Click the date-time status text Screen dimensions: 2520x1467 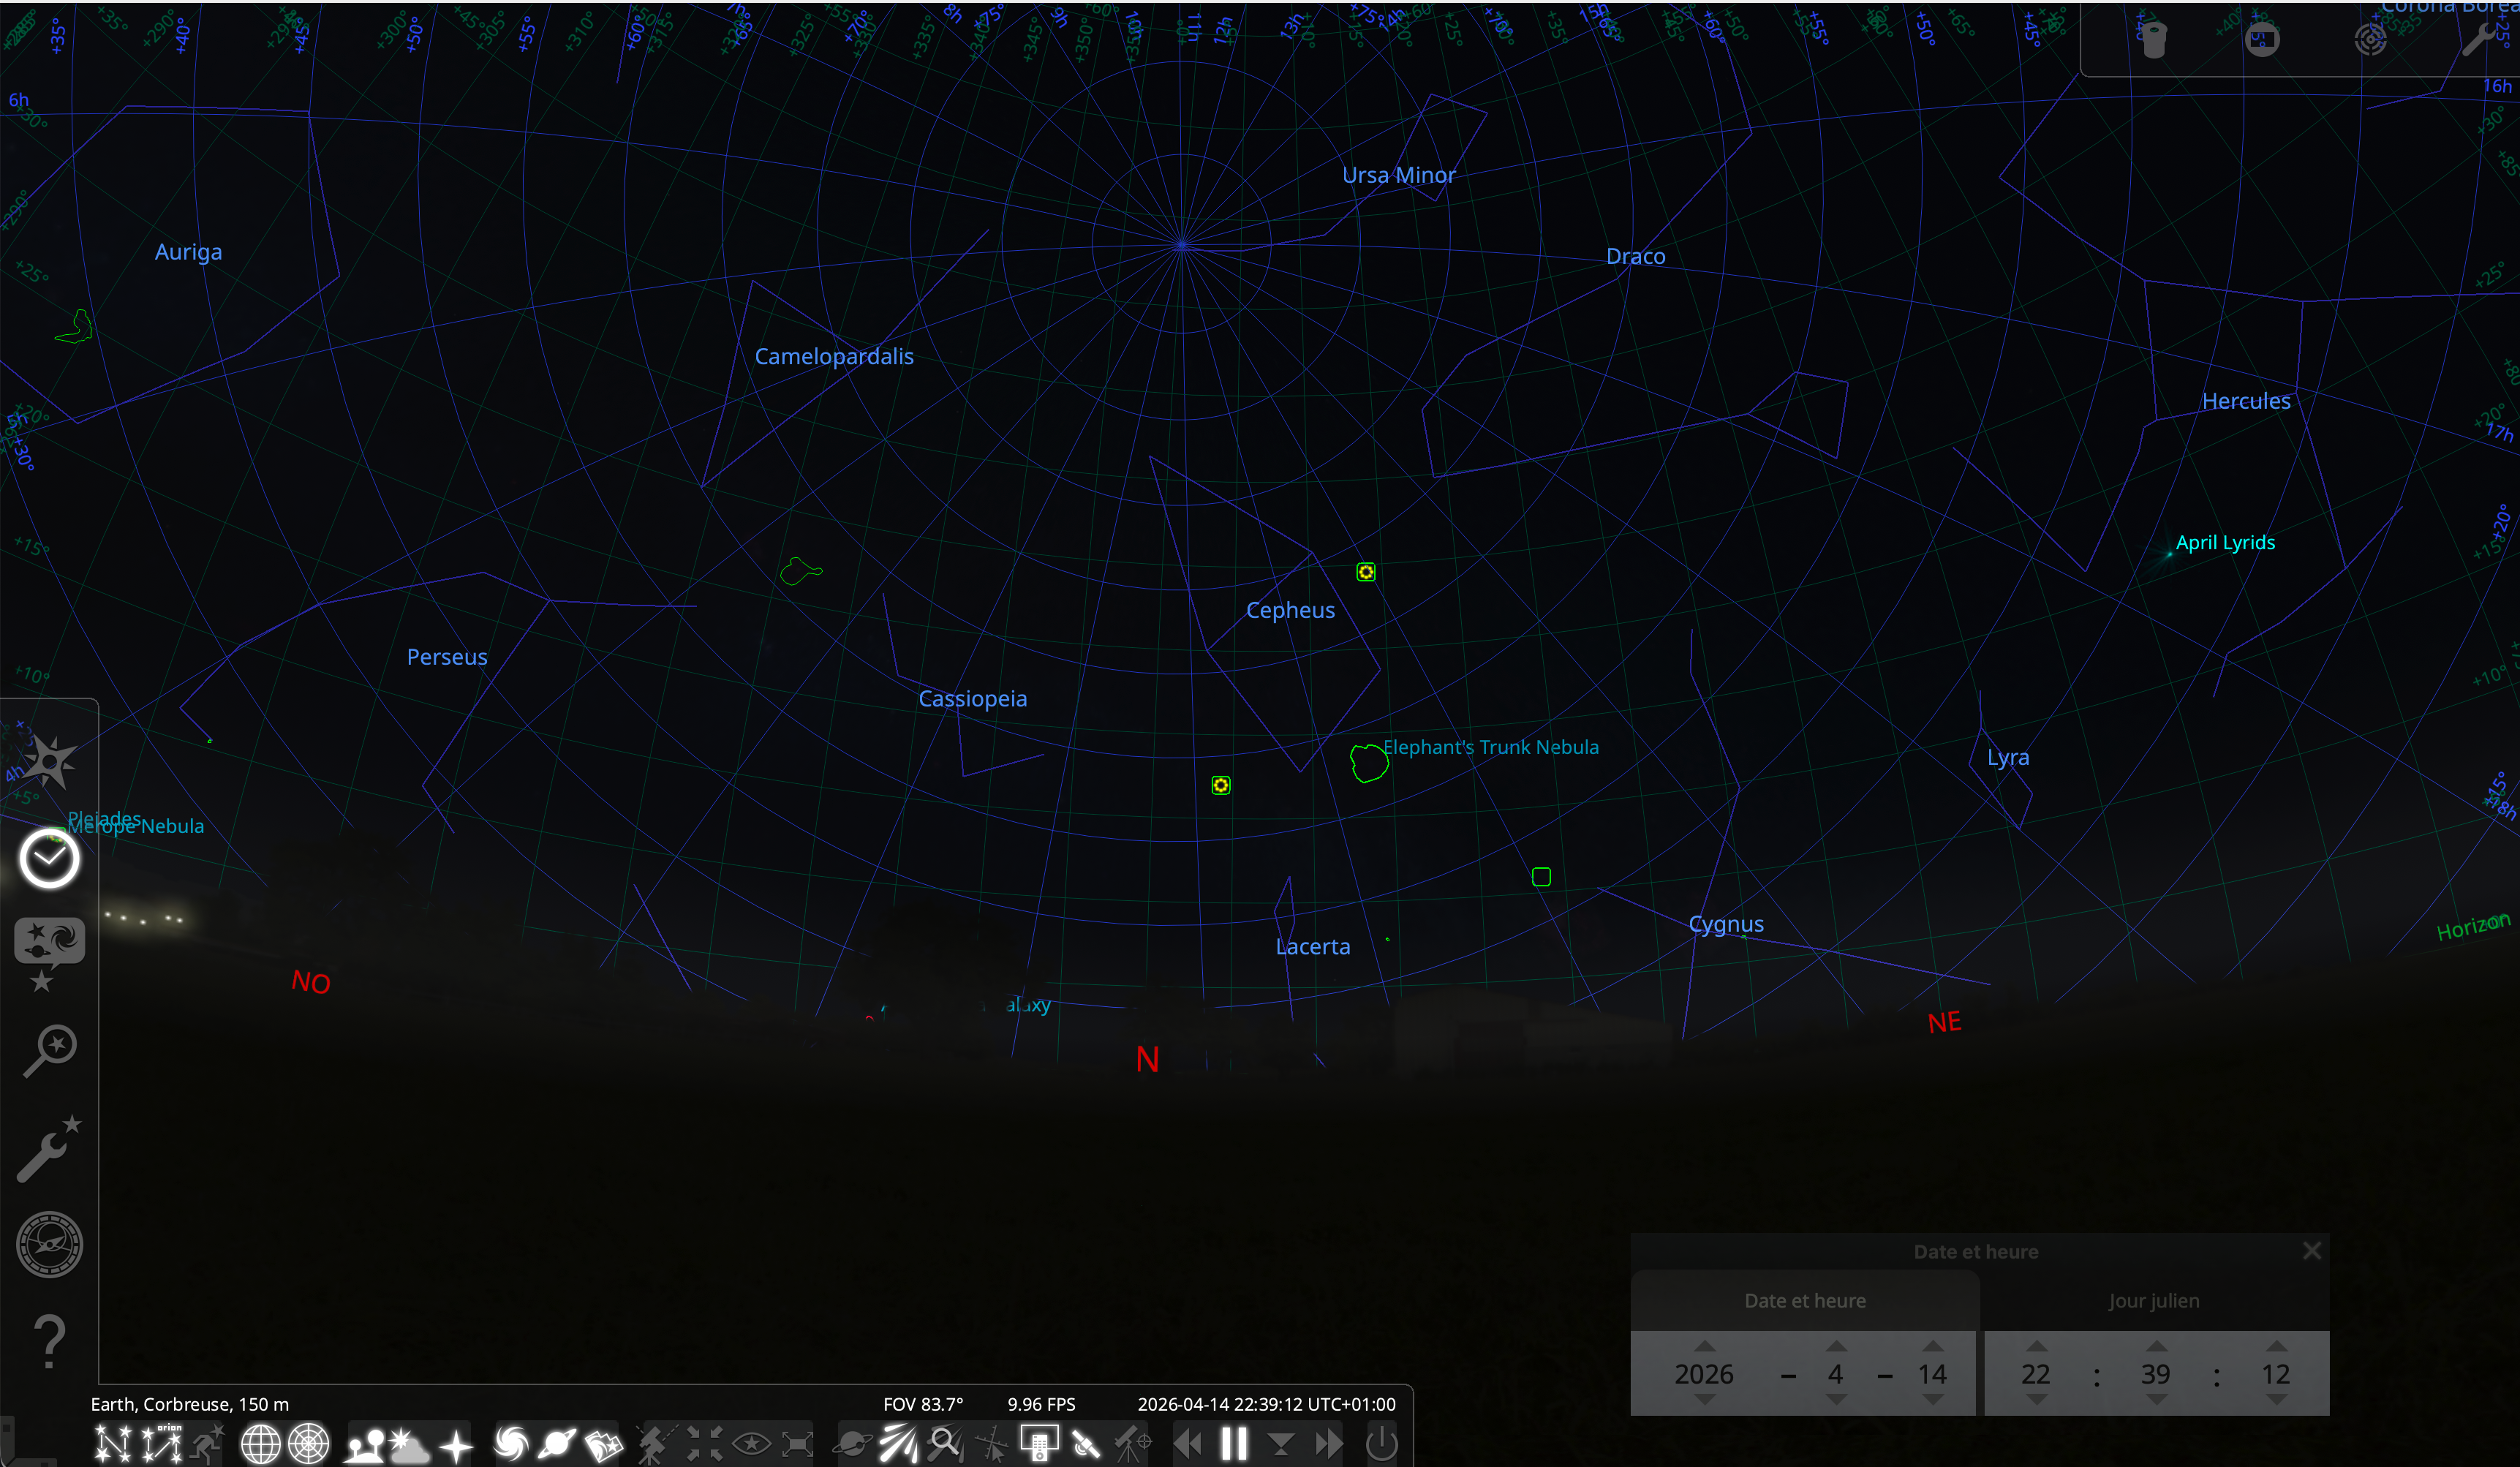tap(1266, 1404)
